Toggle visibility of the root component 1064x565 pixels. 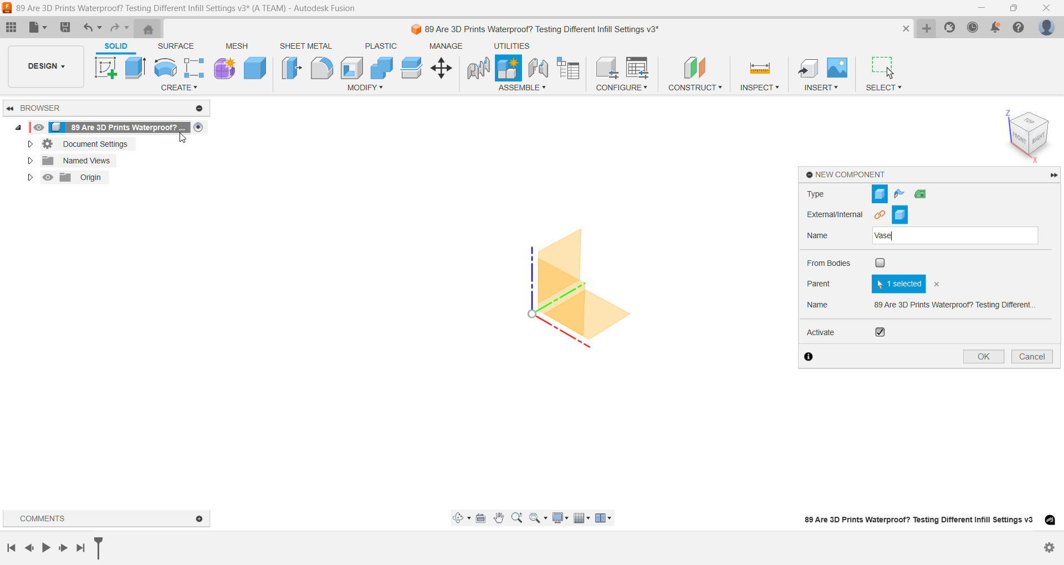39,127
